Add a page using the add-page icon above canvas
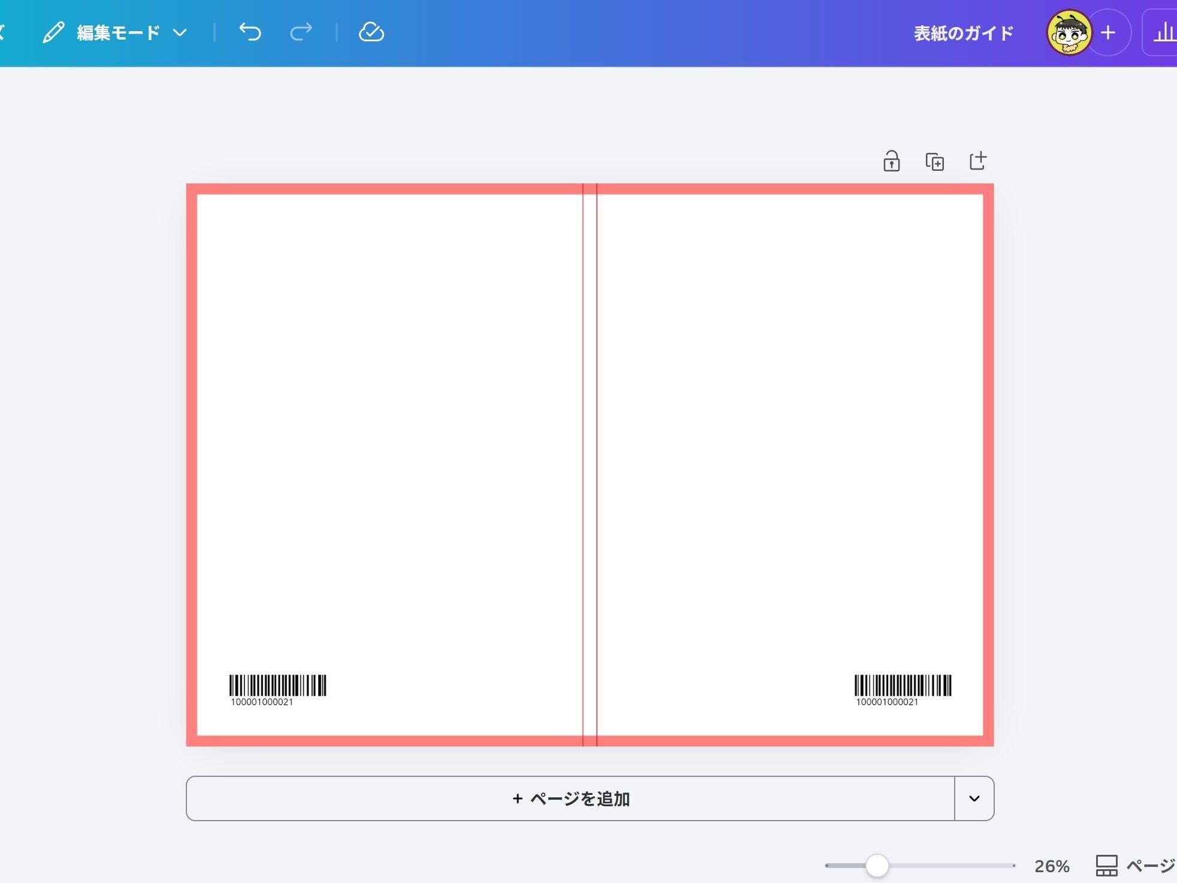The image size is (1177, 883). [x=978, y=161]
